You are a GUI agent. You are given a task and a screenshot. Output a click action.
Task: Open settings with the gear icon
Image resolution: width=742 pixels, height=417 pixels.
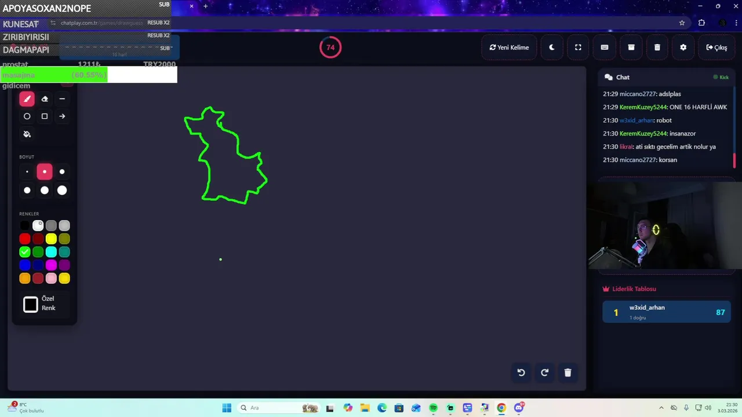pos(683,47)
